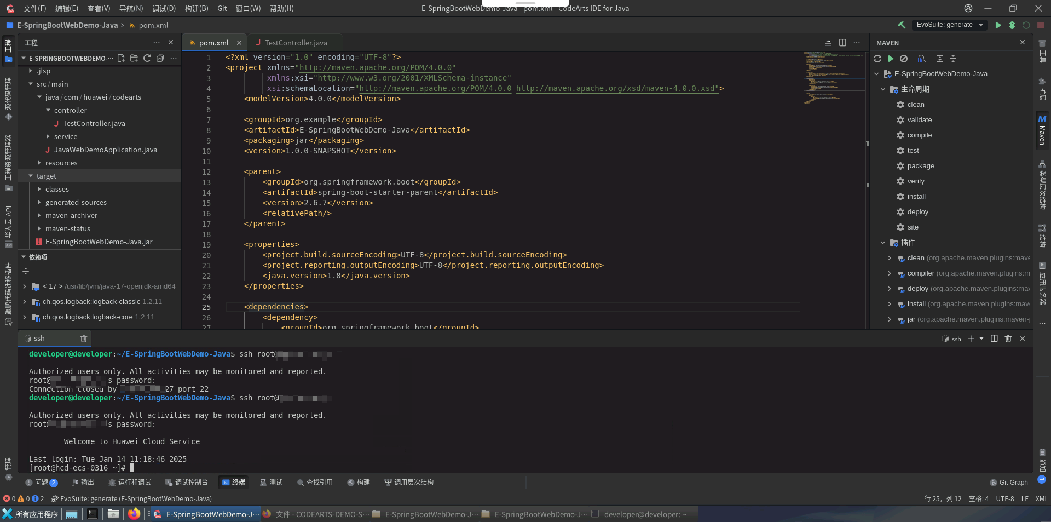
Task: Split the terminal panel
Action: coord(994,339)
